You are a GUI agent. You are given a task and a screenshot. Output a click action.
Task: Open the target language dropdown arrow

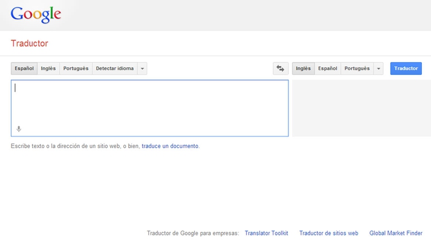click(x=379, y=69)
